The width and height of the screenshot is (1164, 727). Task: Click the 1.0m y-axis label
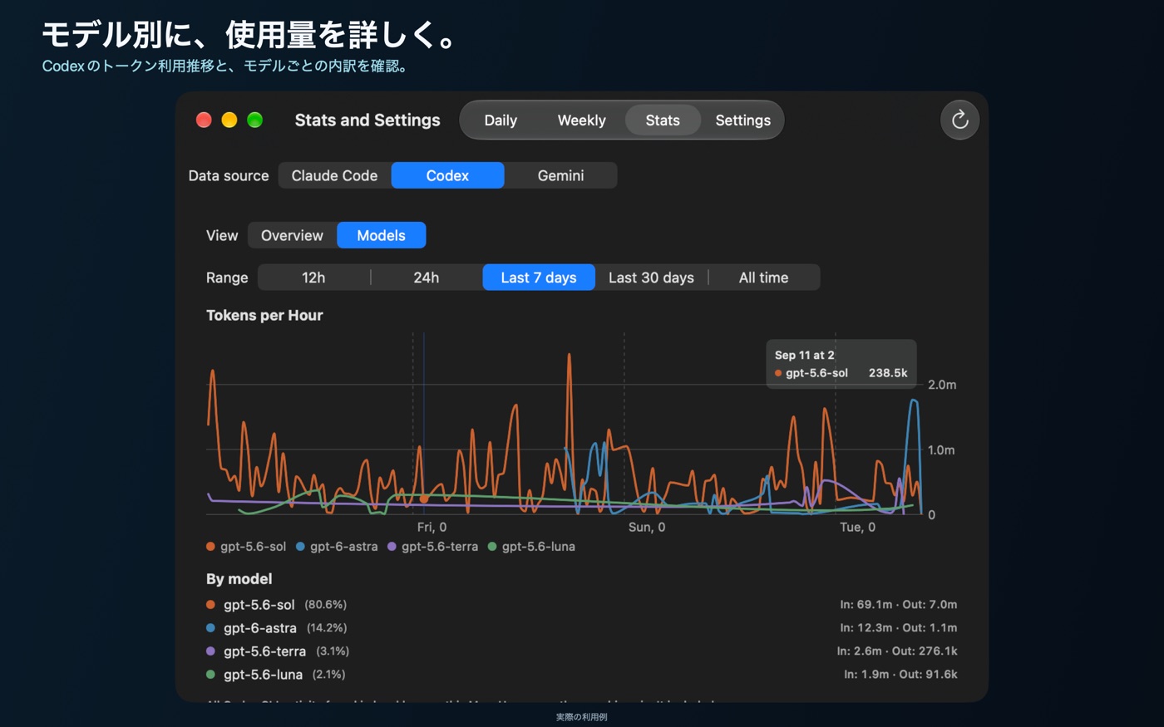point(941,450)
